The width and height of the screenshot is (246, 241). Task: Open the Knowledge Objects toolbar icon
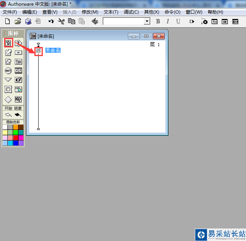click(x=235, y=22)
